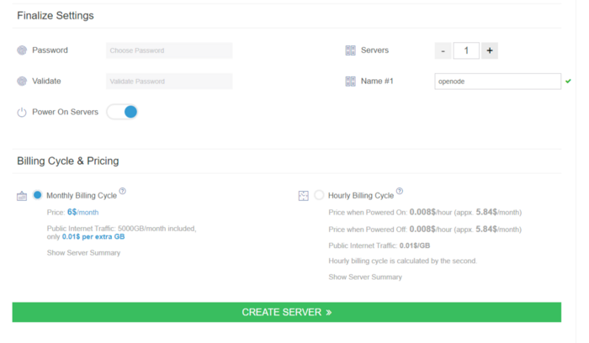Select the Hourly Billing Cycle radio button
This screenshot has width=589, height=343.
pos(319,195)
